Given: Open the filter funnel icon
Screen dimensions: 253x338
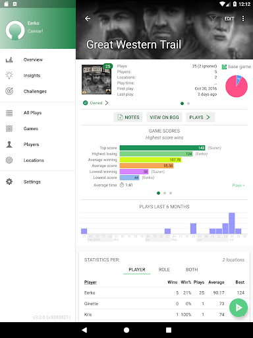Looking at the screenshot, I should pyautogui.click(x=213, y=18).
